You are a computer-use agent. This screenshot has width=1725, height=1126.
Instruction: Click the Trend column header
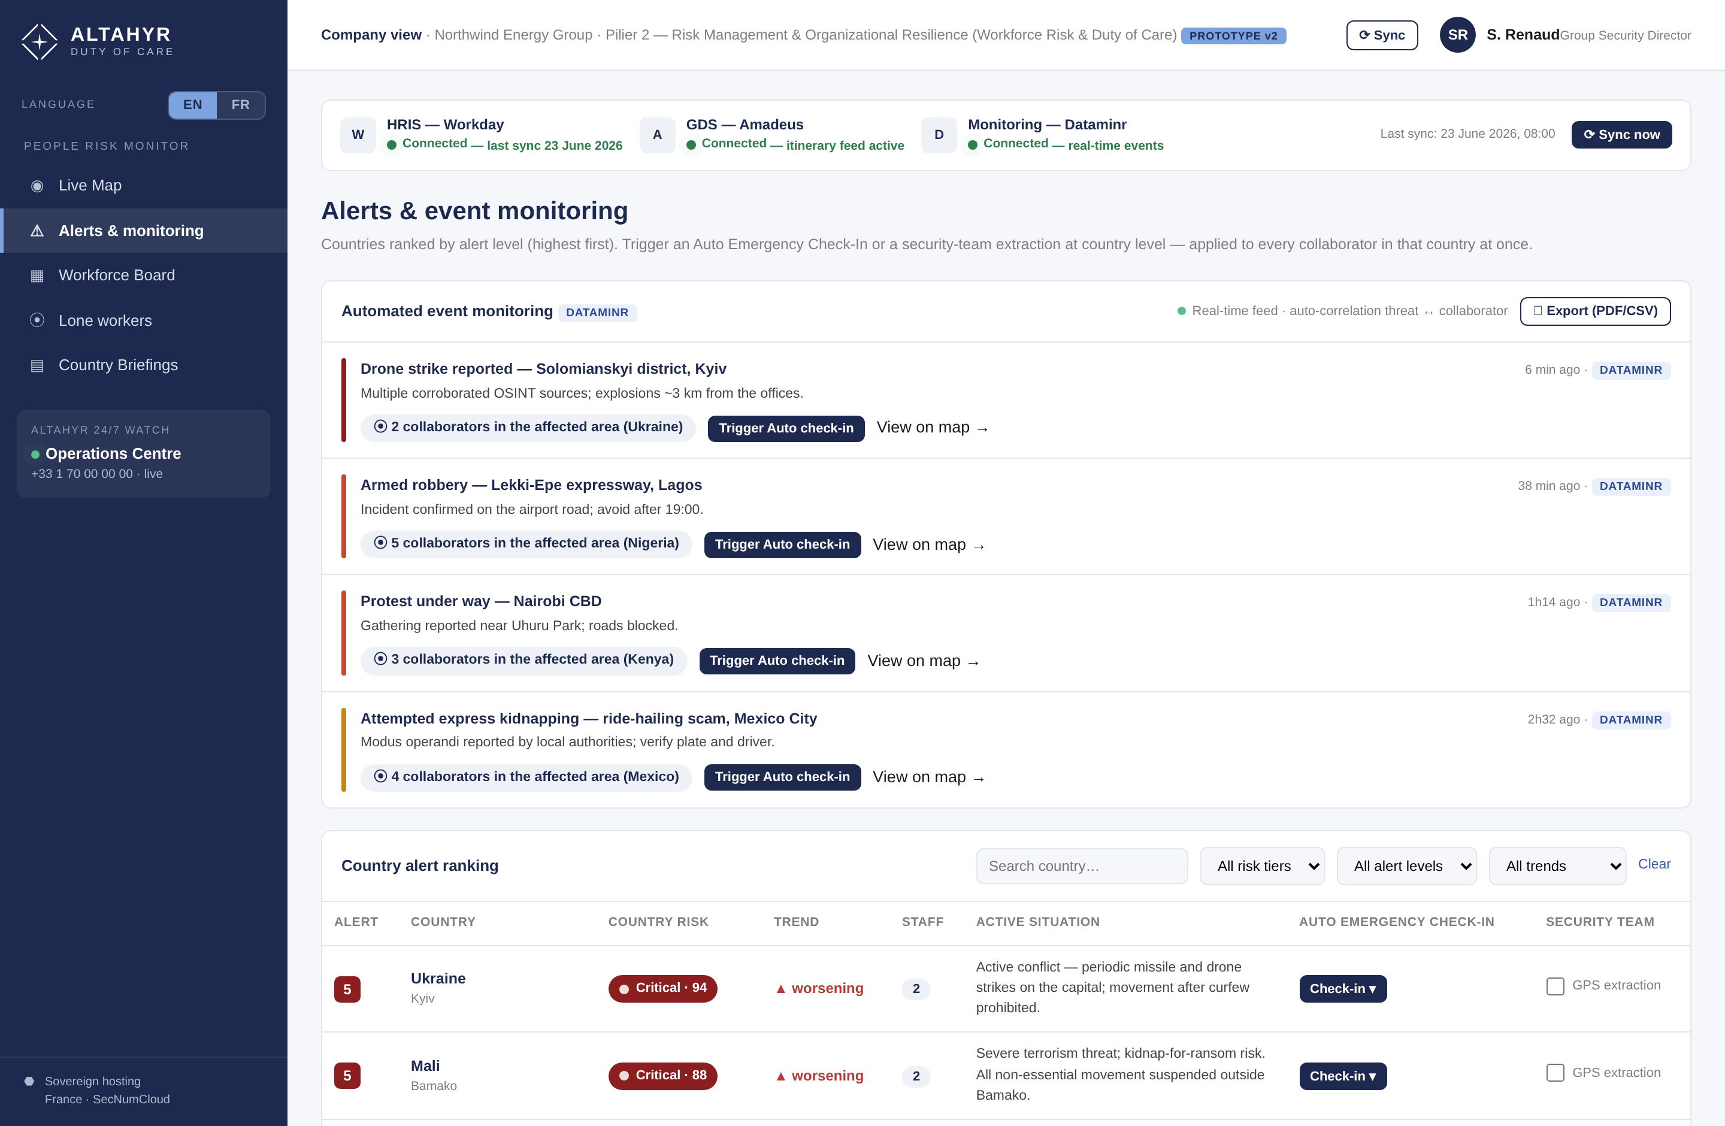point(796,922)
